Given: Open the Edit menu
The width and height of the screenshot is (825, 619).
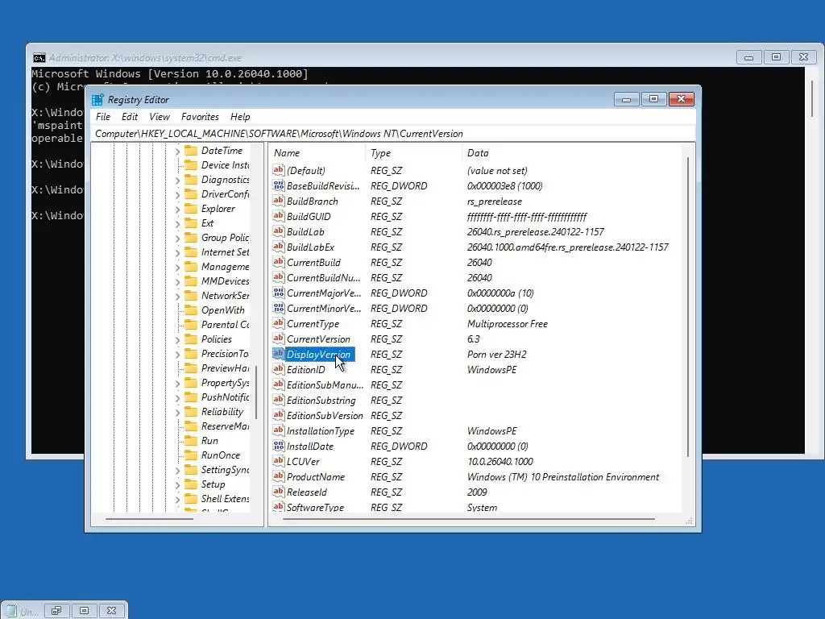Looking at the screenshot, I should tap(130, 117).
